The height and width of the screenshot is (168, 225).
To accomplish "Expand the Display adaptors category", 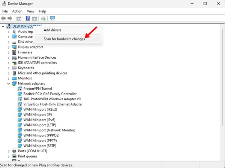I will coord(9,47).
